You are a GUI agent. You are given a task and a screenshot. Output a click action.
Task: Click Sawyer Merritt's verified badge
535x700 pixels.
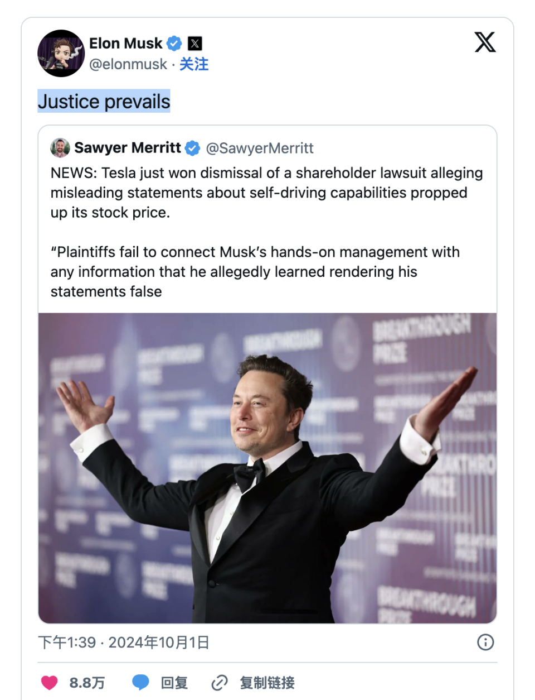coord(192,148)
